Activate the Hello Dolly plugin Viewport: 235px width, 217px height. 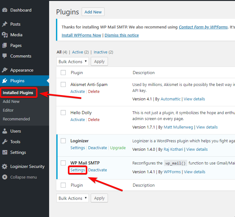[x=78, y=119]
